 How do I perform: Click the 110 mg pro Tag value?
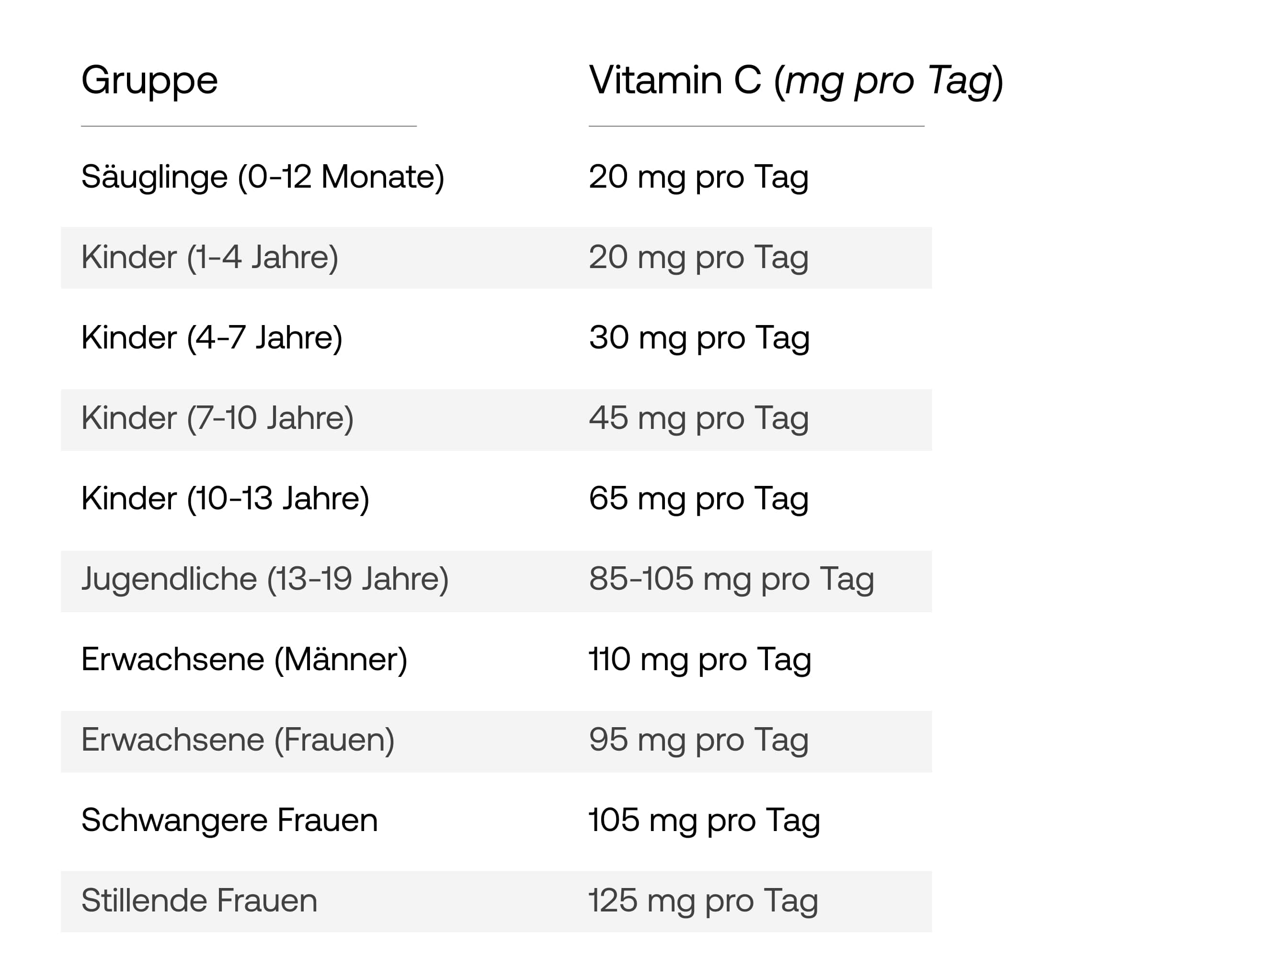[x=700, y=660]
